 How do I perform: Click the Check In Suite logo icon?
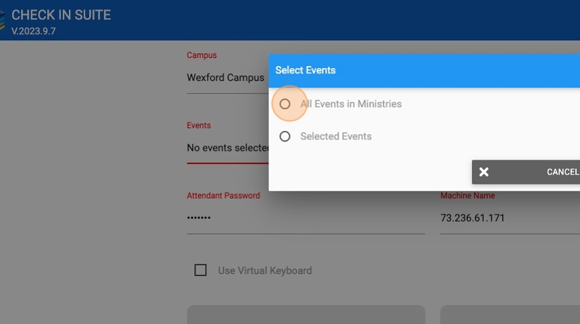click(3, 20)
